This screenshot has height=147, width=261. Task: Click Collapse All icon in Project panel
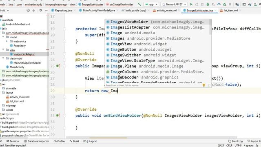coord(34,10)
